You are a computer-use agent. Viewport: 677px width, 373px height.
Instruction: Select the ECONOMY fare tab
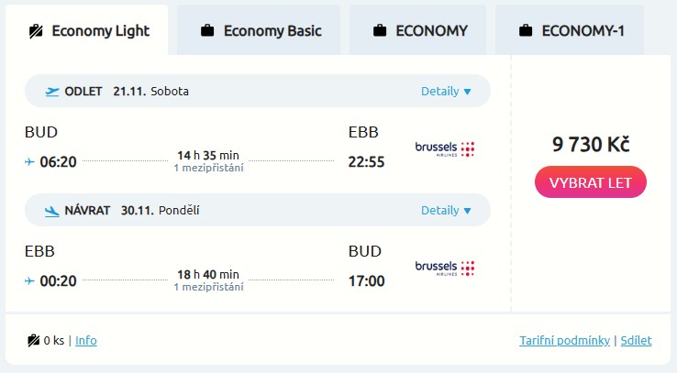[420, 30]
